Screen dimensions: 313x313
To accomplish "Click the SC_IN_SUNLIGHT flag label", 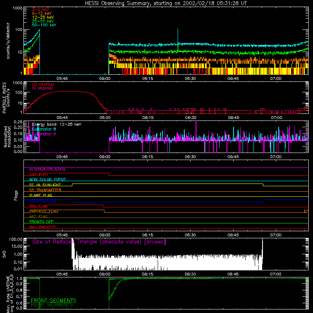I will click(x=45, y=185).
